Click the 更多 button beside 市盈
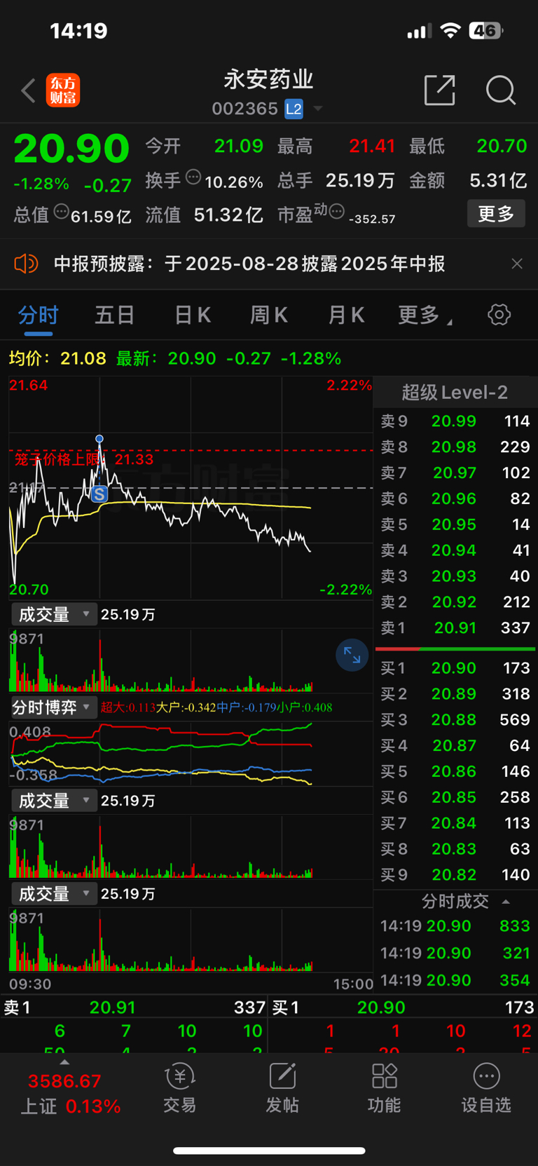The height and width of the screenshot is (1166, 538). pyautogui.click(x=496, y=213)
